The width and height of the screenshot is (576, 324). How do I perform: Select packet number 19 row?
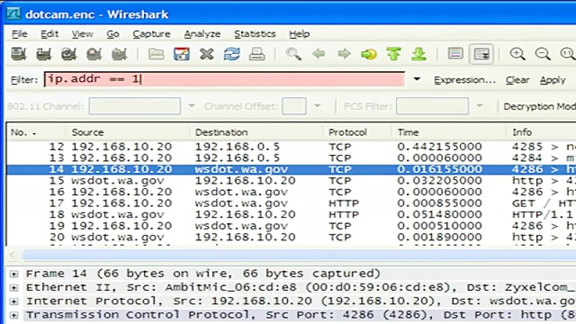(x=291, y=225)
